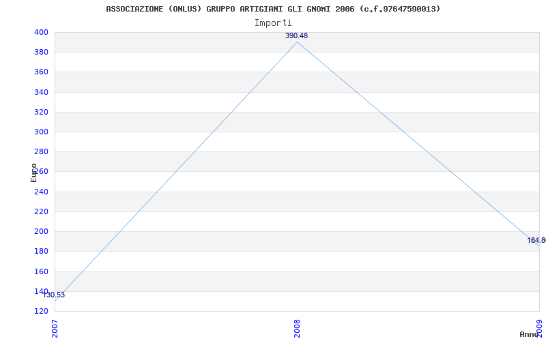The height and width of the screenshot is (341, 546).
Task: Click the 200 y-axis tick label
Action: (41, 231)
